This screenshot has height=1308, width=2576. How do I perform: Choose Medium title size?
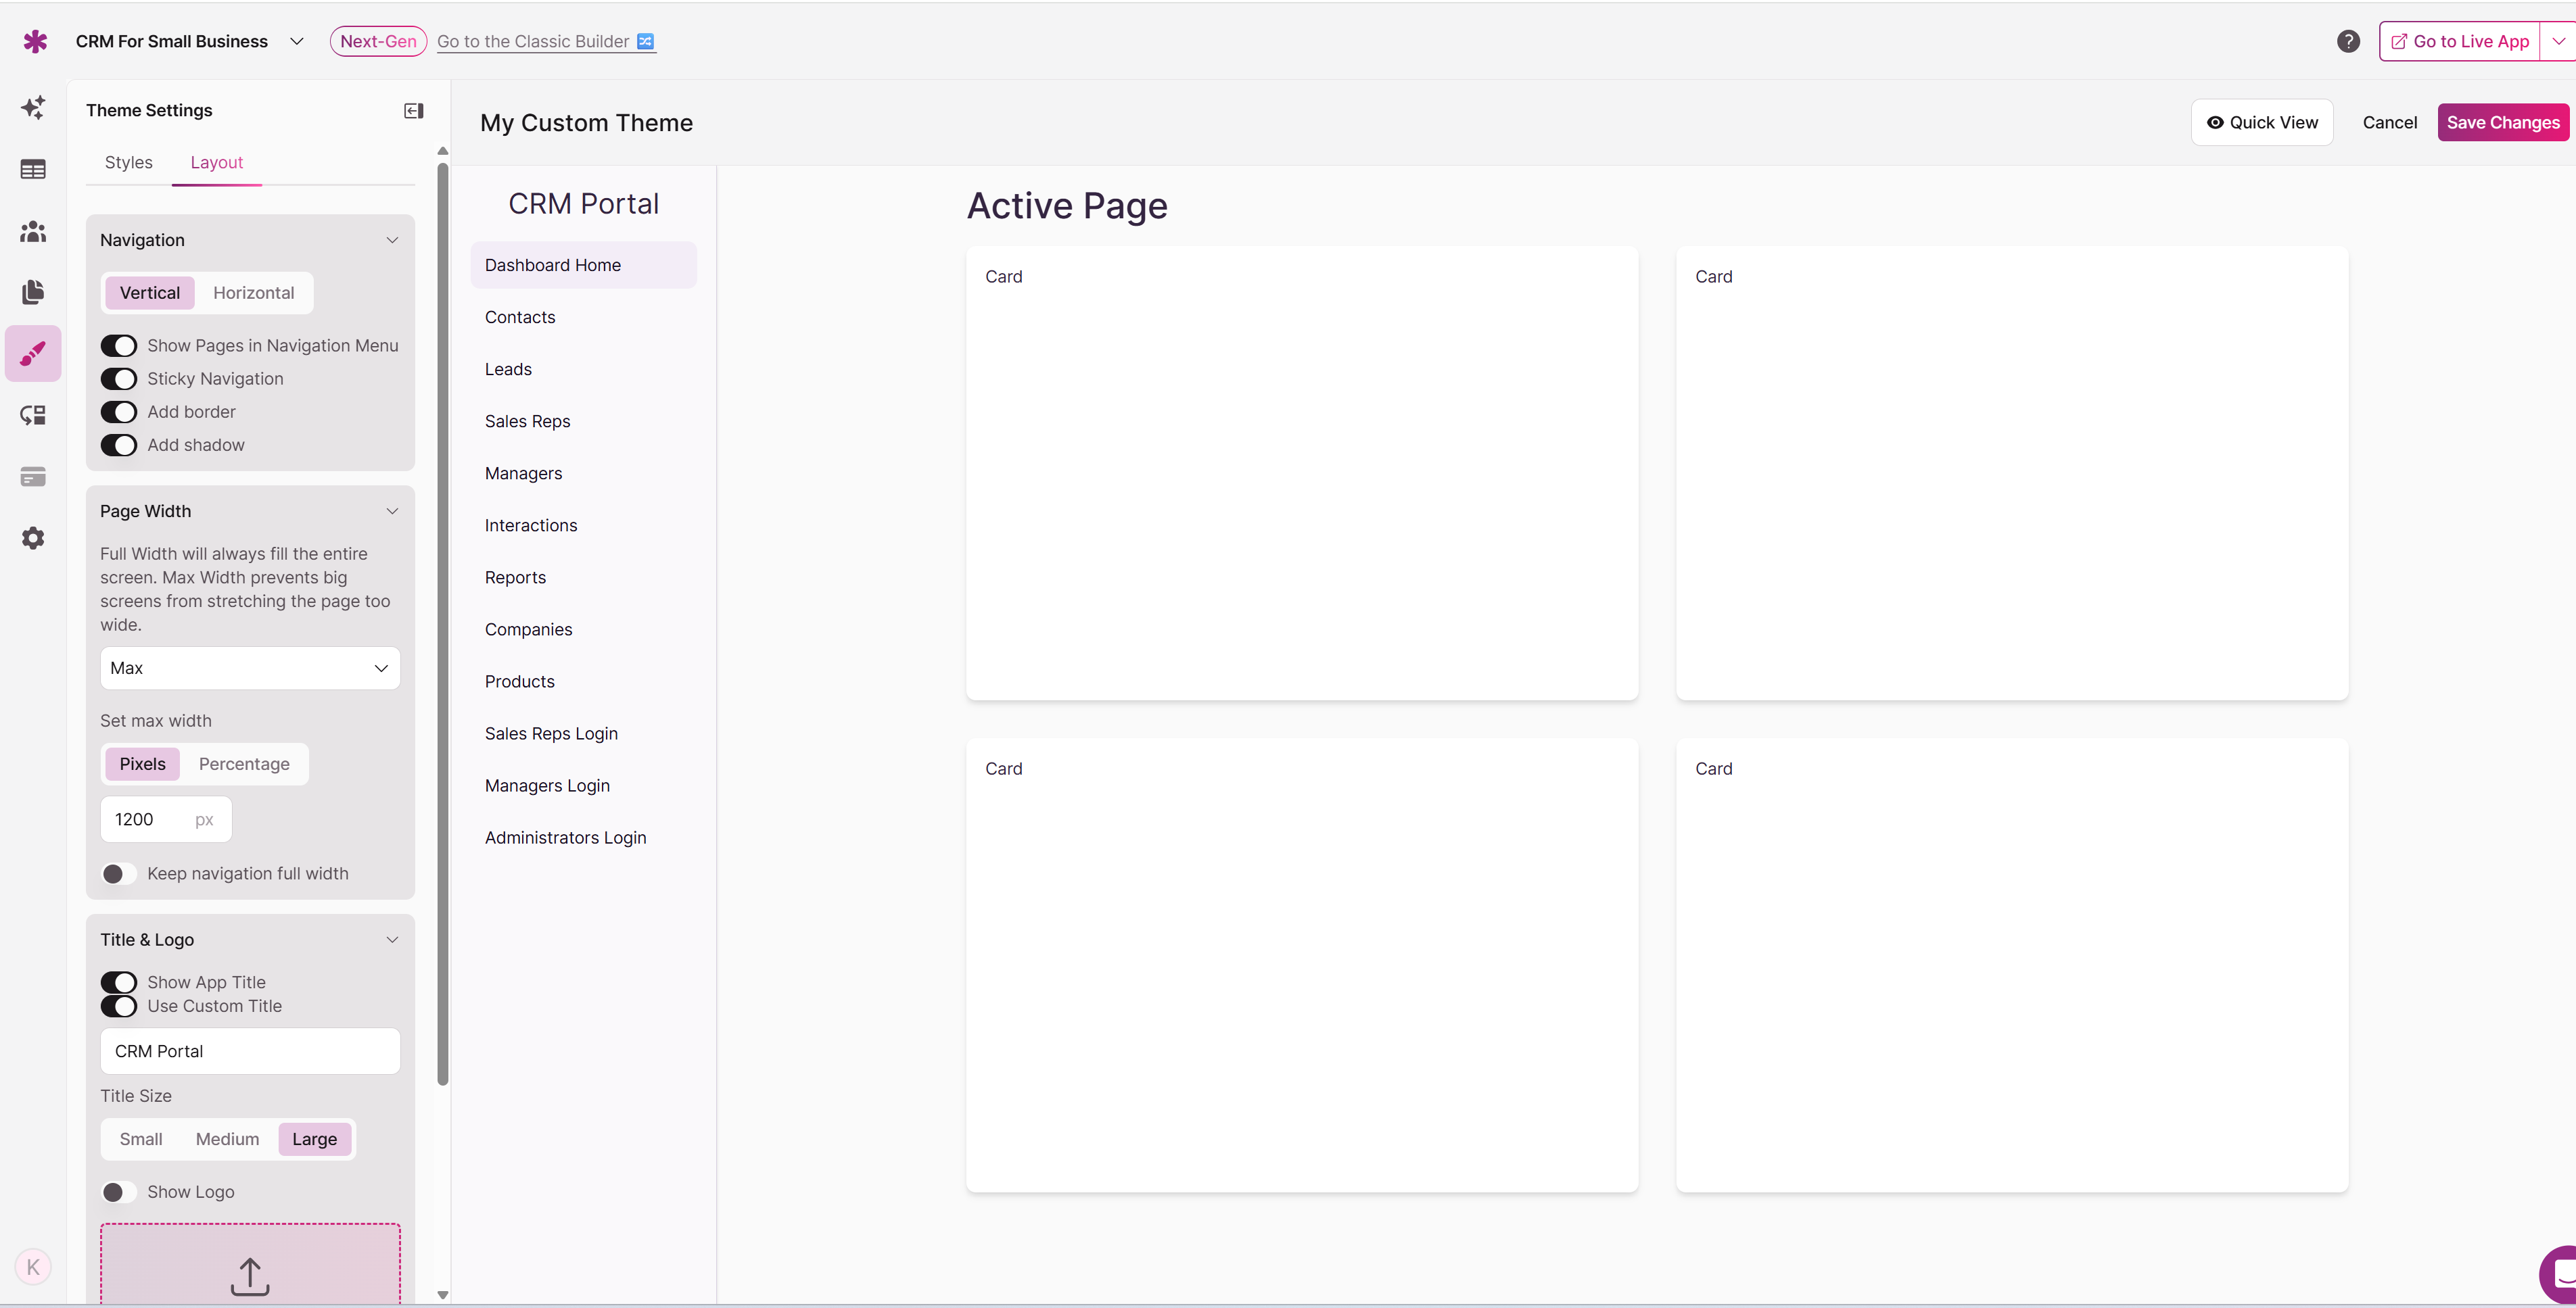point(228,1139)
